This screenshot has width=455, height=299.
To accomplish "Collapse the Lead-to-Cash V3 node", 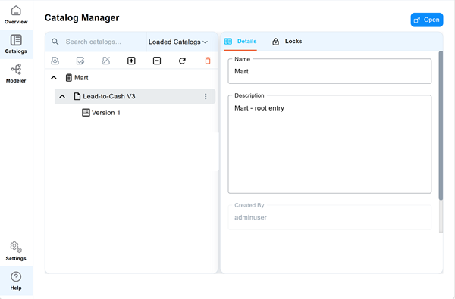I will pos(62,96).
